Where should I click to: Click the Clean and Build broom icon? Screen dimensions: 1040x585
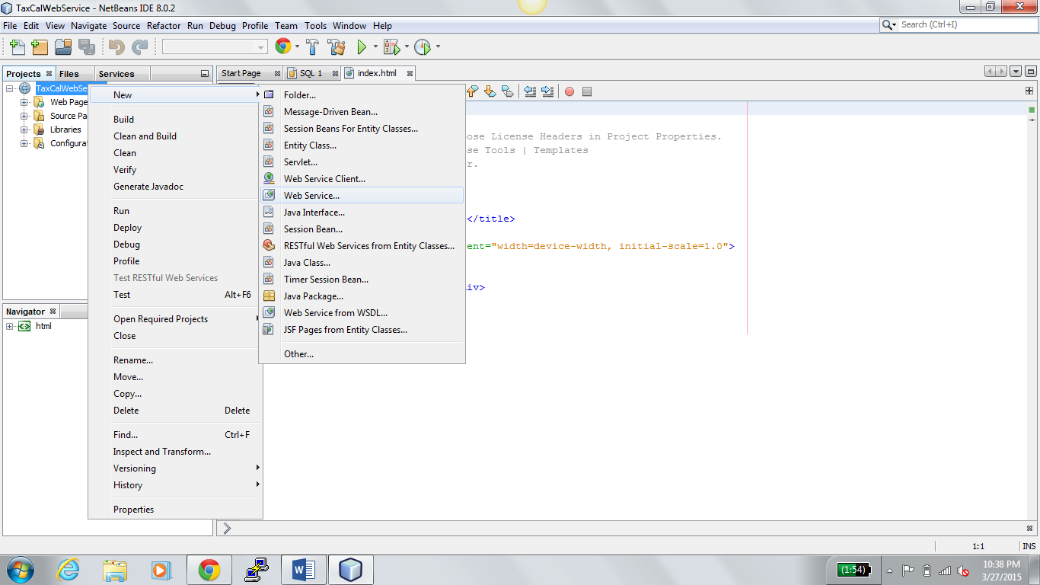point(337,47)
